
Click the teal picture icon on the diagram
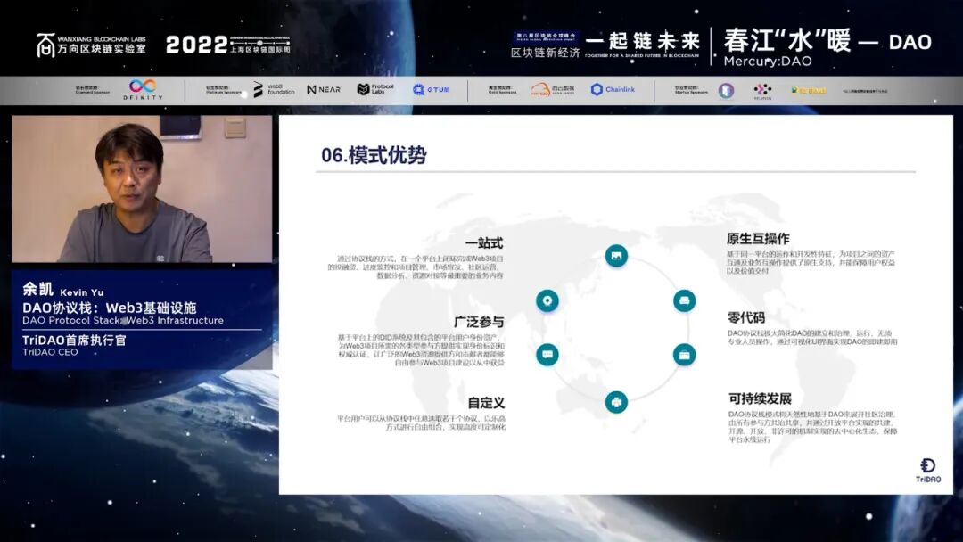pyautogui.click(x=617, y=256)
